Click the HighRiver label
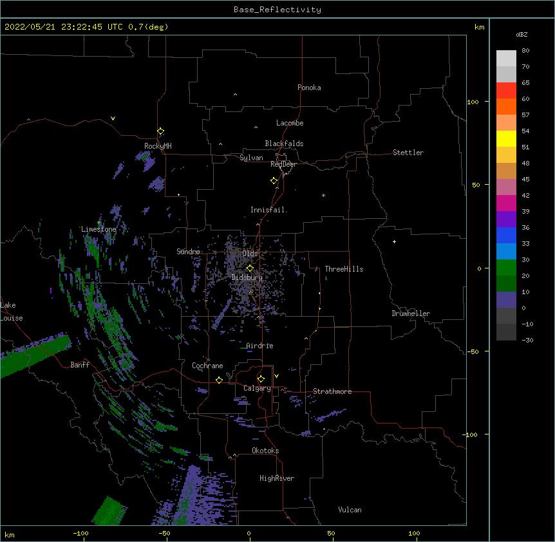Screen dimensions: 555x542 click(277, 478)
